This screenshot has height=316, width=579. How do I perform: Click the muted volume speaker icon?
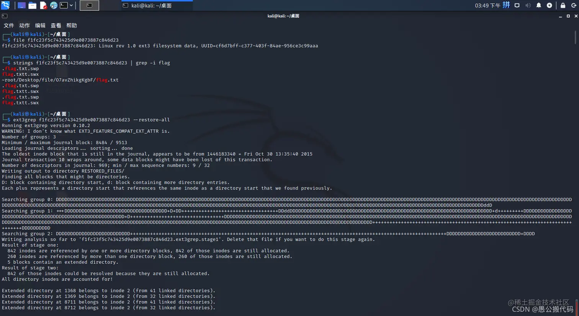pos(528,5)
